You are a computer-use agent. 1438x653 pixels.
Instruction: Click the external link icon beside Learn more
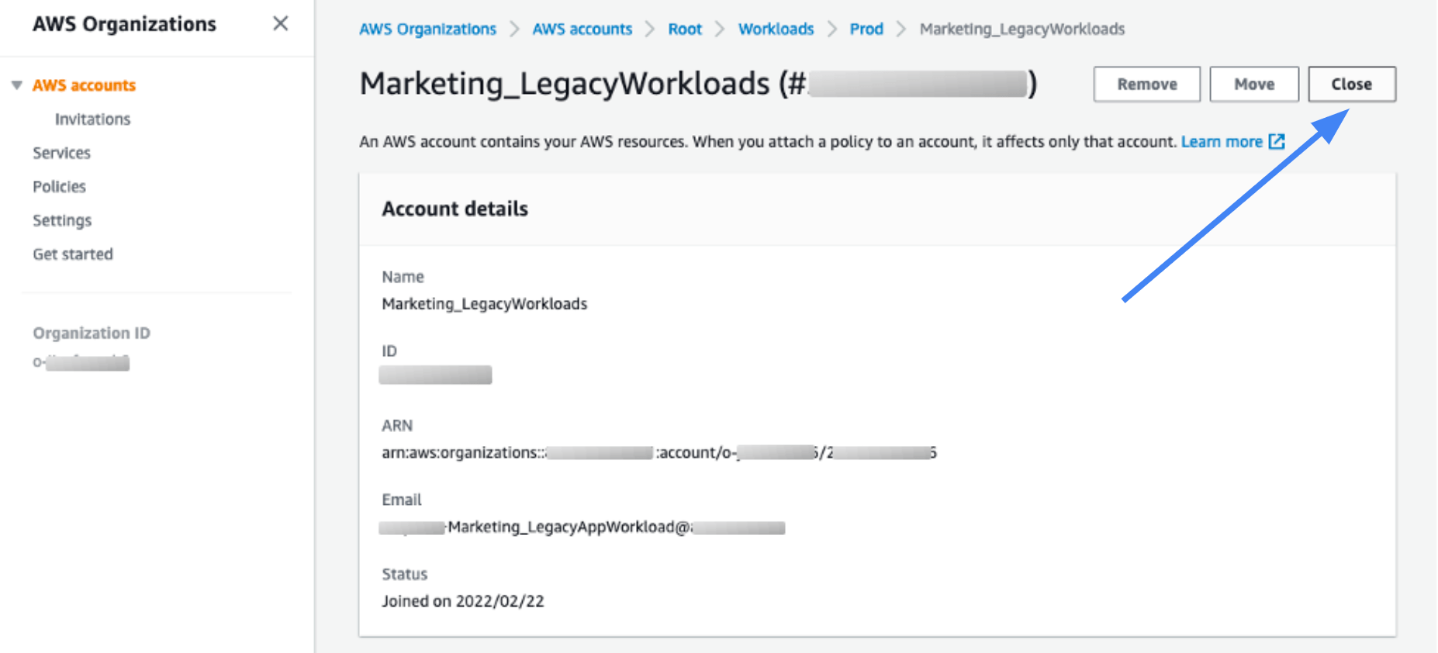[1277, 142]
